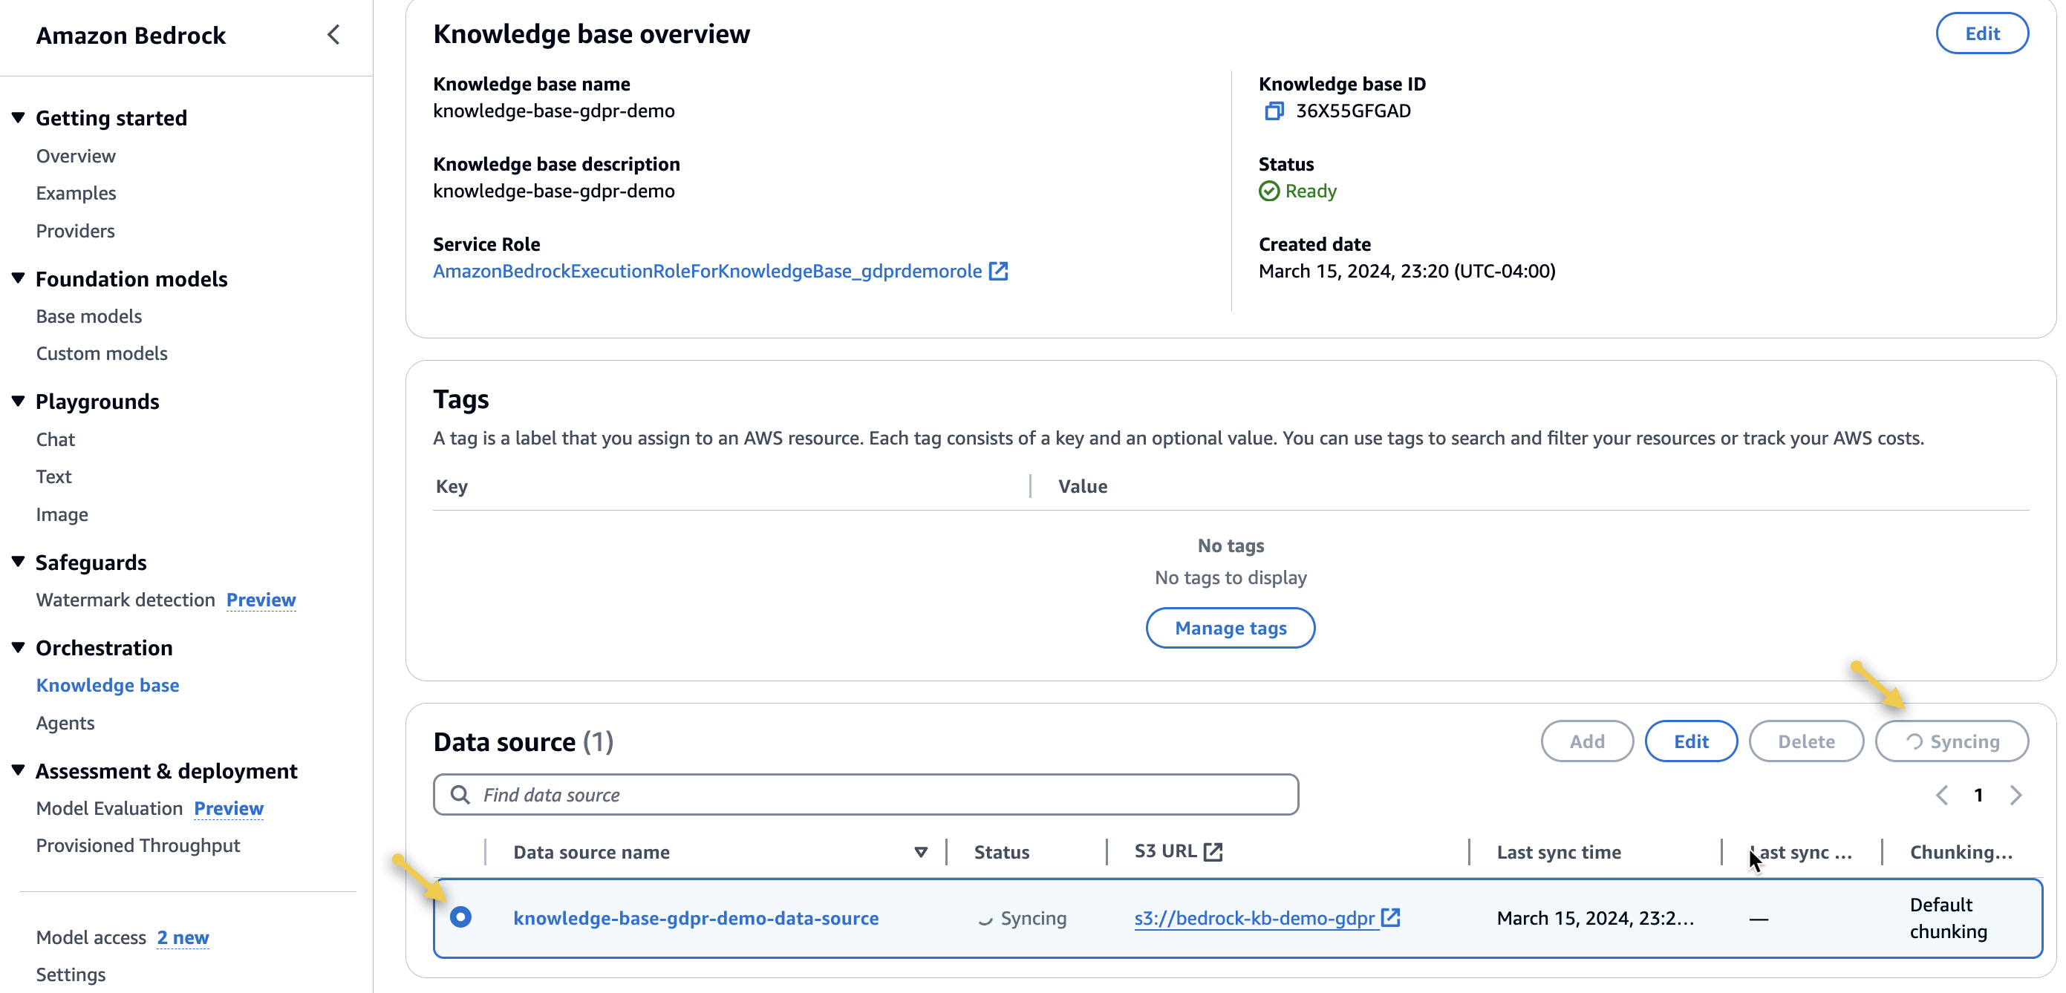Copy the Knowledge base ID icon
2066x993 pixels.
(x=1274, y=111)
